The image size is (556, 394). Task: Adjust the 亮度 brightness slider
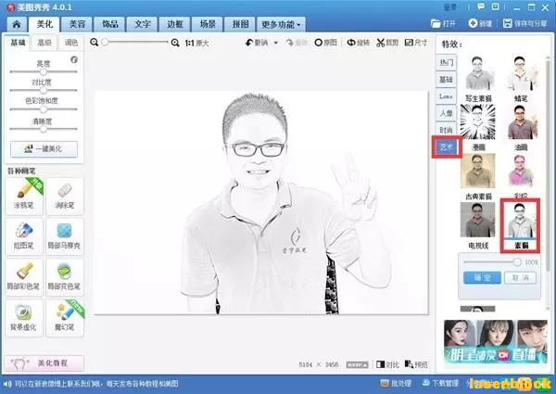44,71
